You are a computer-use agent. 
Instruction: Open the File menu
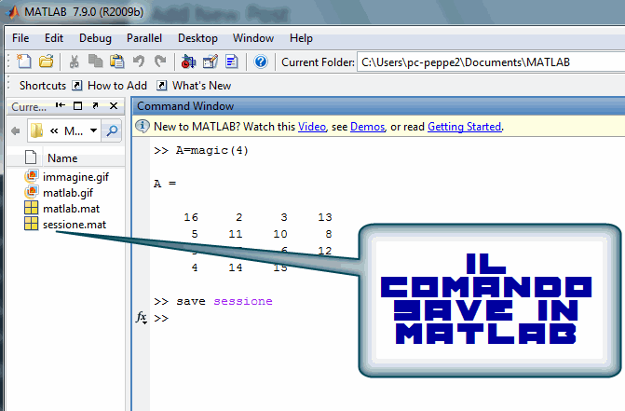(x=20, y=38)
